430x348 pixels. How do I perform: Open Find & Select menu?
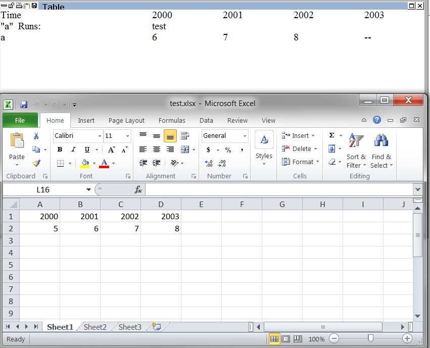381,151
